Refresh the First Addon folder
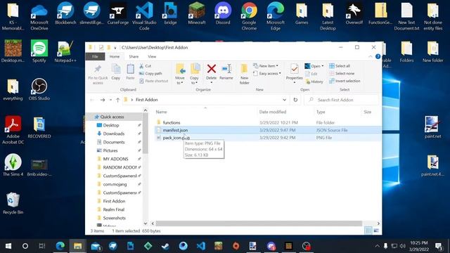 click(x=295, y=100)
